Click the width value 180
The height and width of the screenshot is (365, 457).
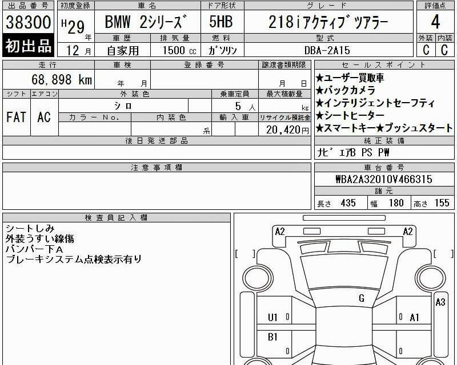pos(396,203)
